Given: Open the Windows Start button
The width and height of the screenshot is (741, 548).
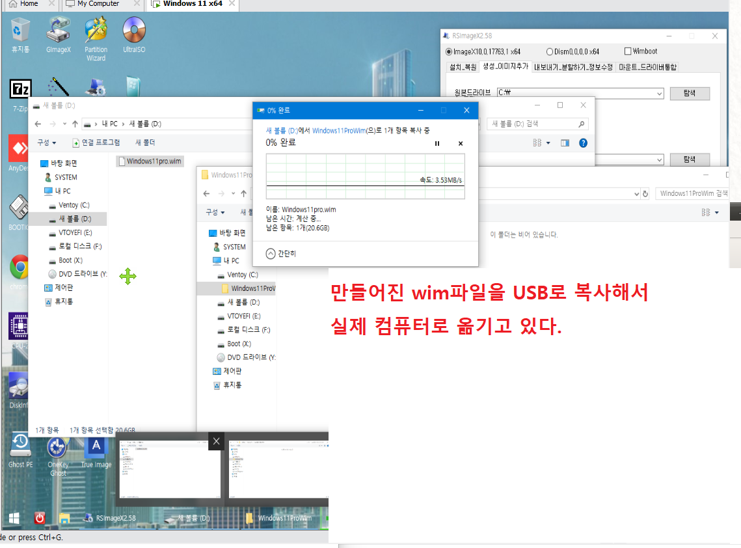Looking at the screenshot, I should coord(14,518).
